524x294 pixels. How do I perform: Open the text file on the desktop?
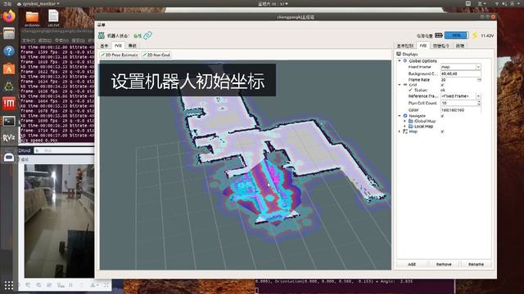(53, 16)
